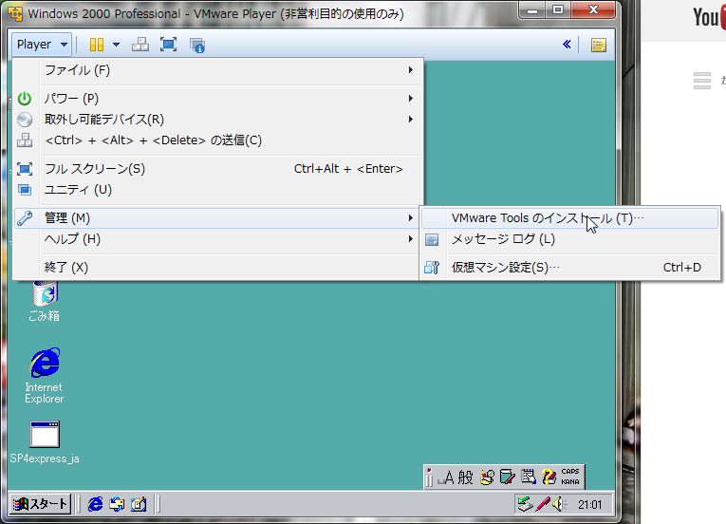Select the SP4express_ja desktop icon
The image size is (726, 524).
pyautogui.click(x=45, y=442)
